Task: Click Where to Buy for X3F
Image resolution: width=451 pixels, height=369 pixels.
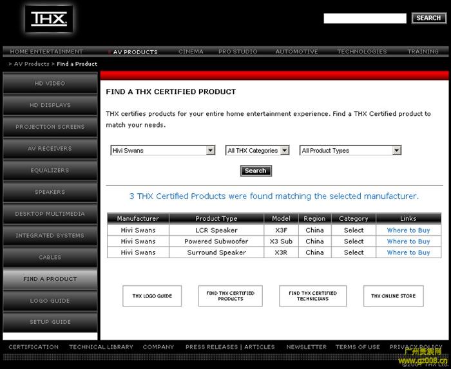Action: point(408,230)
